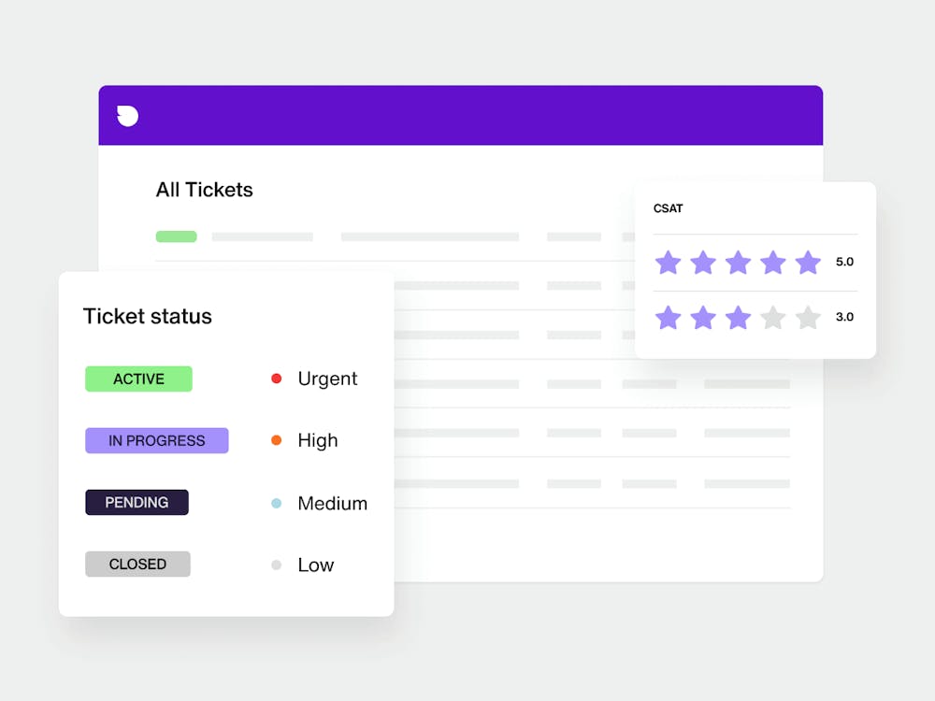Screen dimensions: 935x701
Task: Click the grayed-out fourth star in the 3.0 row
Action: (772, 318)
